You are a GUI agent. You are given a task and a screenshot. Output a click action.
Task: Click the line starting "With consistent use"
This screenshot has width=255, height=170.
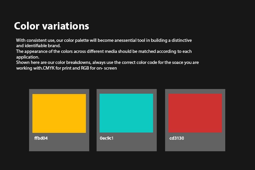tap(104, 40)
